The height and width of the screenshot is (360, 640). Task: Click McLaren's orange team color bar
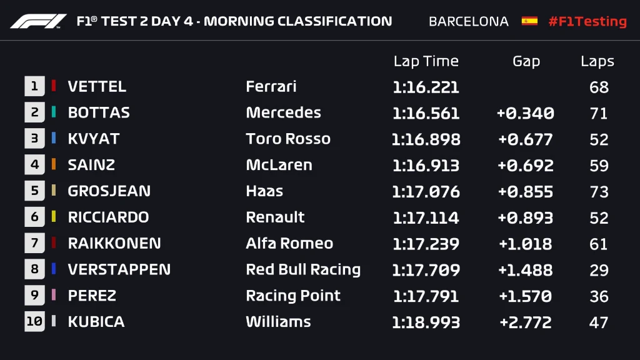click(54, 165)
